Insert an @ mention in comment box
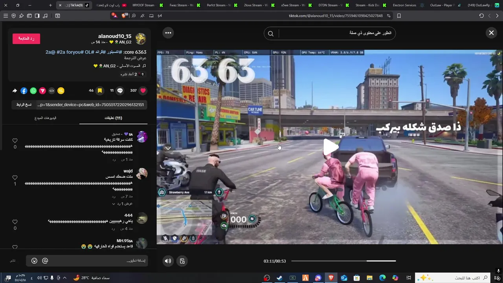The width and height of the screenshot is (503, 283). pyautogui.click(x=45, y=261)
